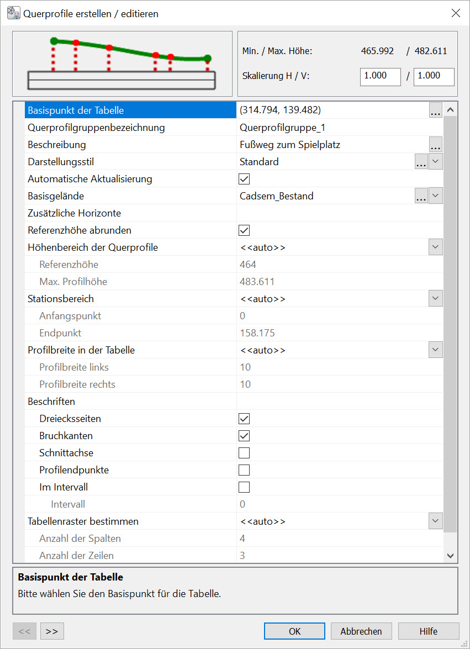
Task: Go to next page with >> button
Action: tap(52, 631)
